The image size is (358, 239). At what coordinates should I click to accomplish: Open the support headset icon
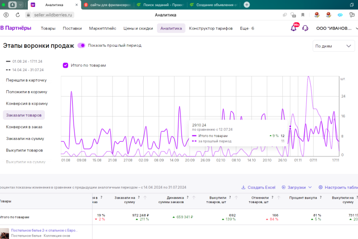tap(305, 28)
